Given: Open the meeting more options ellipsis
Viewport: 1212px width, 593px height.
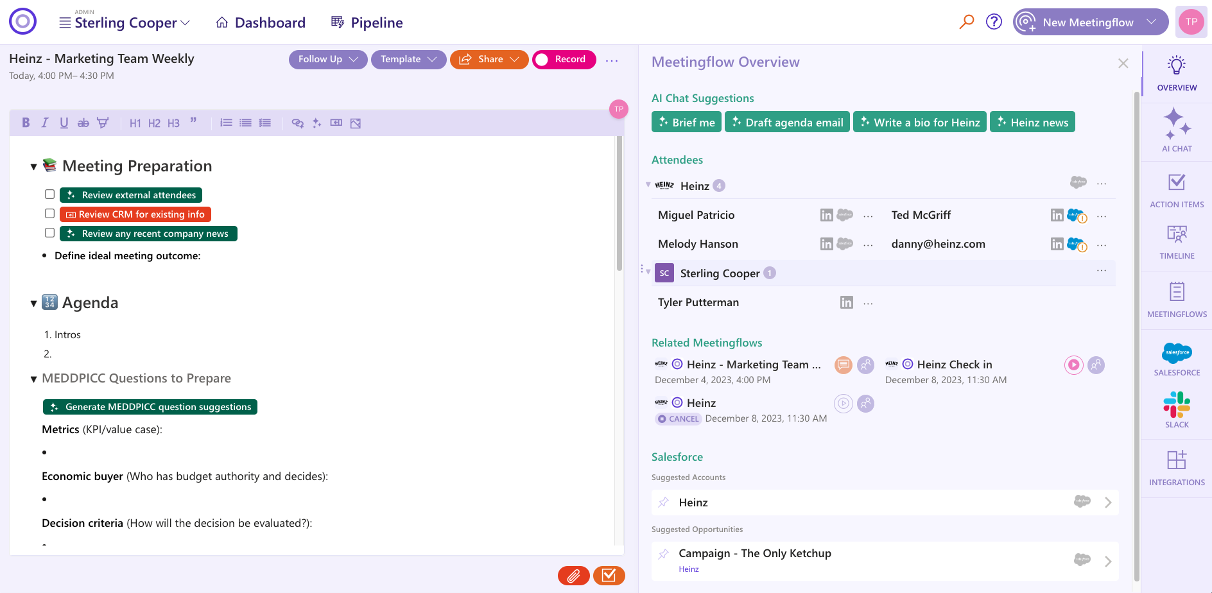Looking at the screenshot, I should point(612,60).
